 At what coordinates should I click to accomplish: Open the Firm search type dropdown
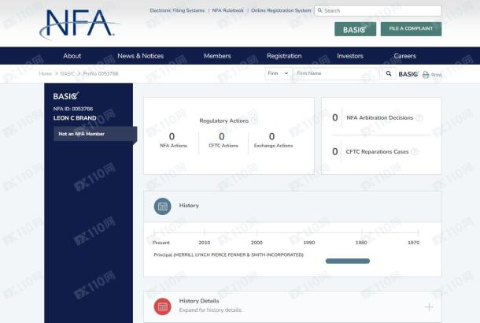(278, 74)
